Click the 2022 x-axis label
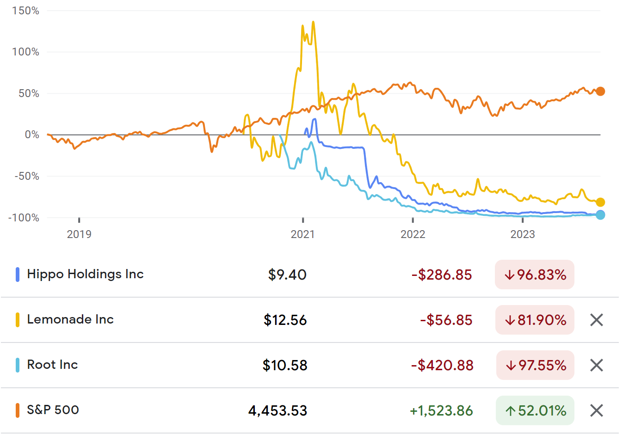Image resolution: width=629 pixels, height=440 pixels. tap(413, 234)
